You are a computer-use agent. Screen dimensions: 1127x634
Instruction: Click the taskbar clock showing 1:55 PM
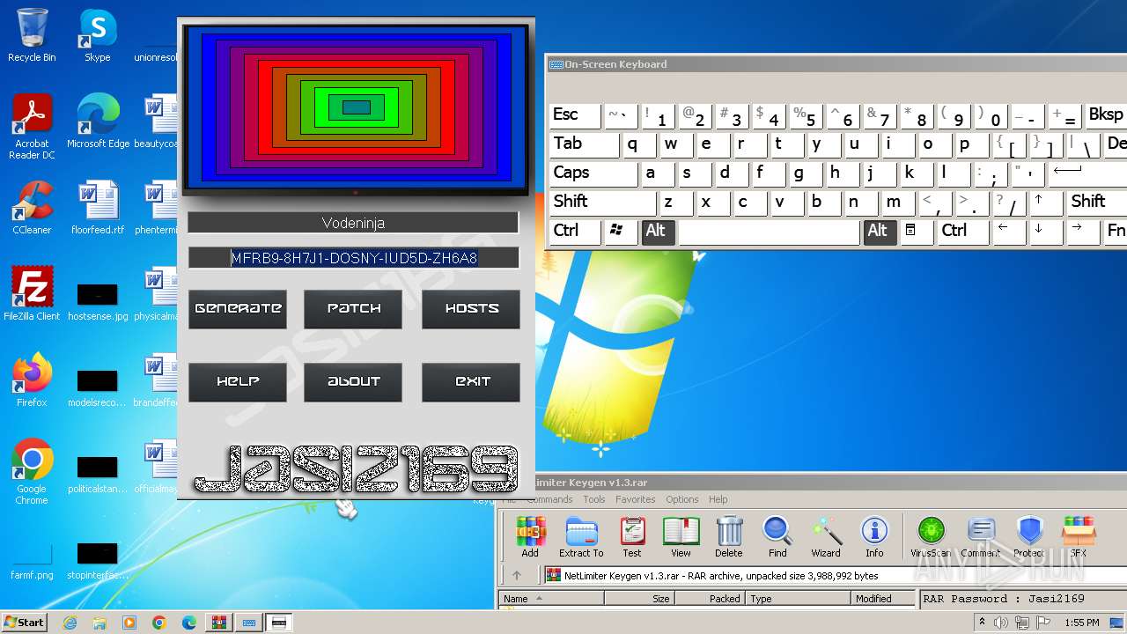tap(1081, 623)
